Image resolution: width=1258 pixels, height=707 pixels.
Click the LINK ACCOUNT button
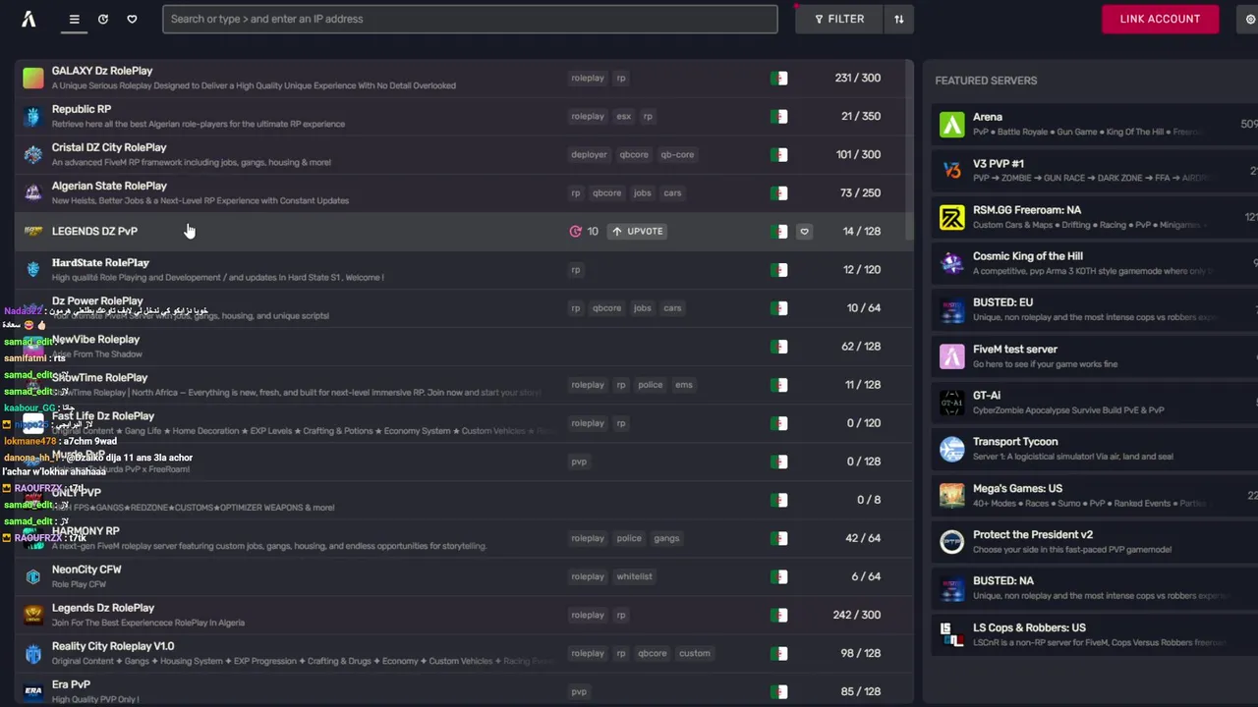[1160, 19]
